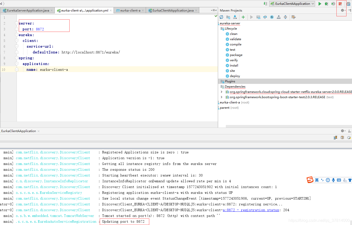
Task: Add Maven project with plus icon
Action: coord(243,17)
